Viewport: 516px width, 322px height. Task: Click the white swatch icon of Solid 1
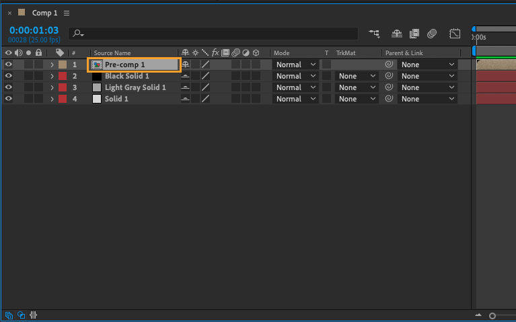(97, 99)
